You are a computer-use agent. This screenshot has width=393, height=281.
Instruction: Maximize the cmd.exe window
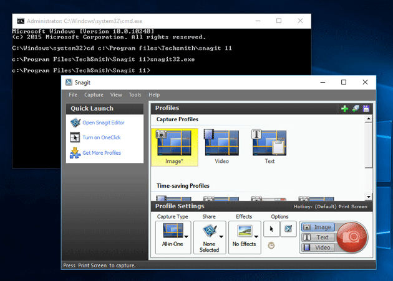pyautogui.click(x=279, y=21)
